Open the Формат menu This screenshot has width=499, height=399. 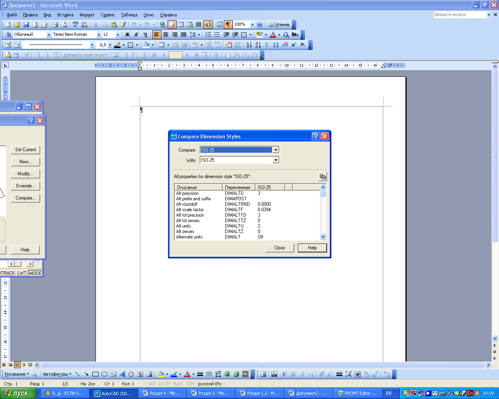[87, 15]
